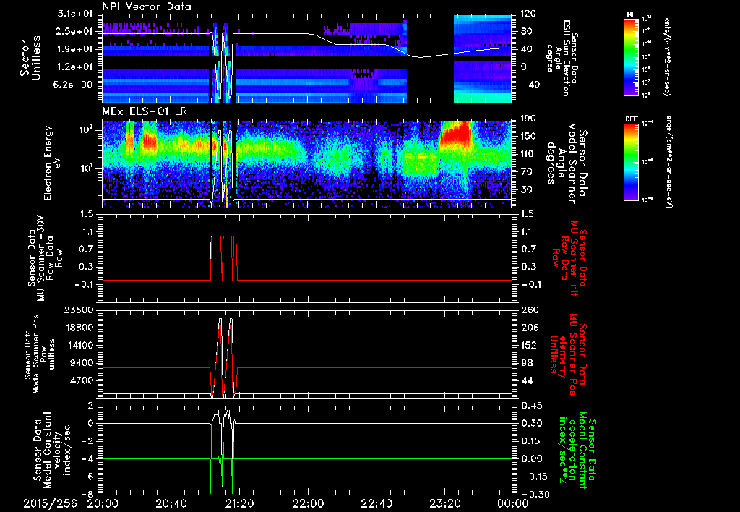Click the '23:20' time tick label
Image resolution: width=740 pixels, height=512 pixels.
[444, 503]
